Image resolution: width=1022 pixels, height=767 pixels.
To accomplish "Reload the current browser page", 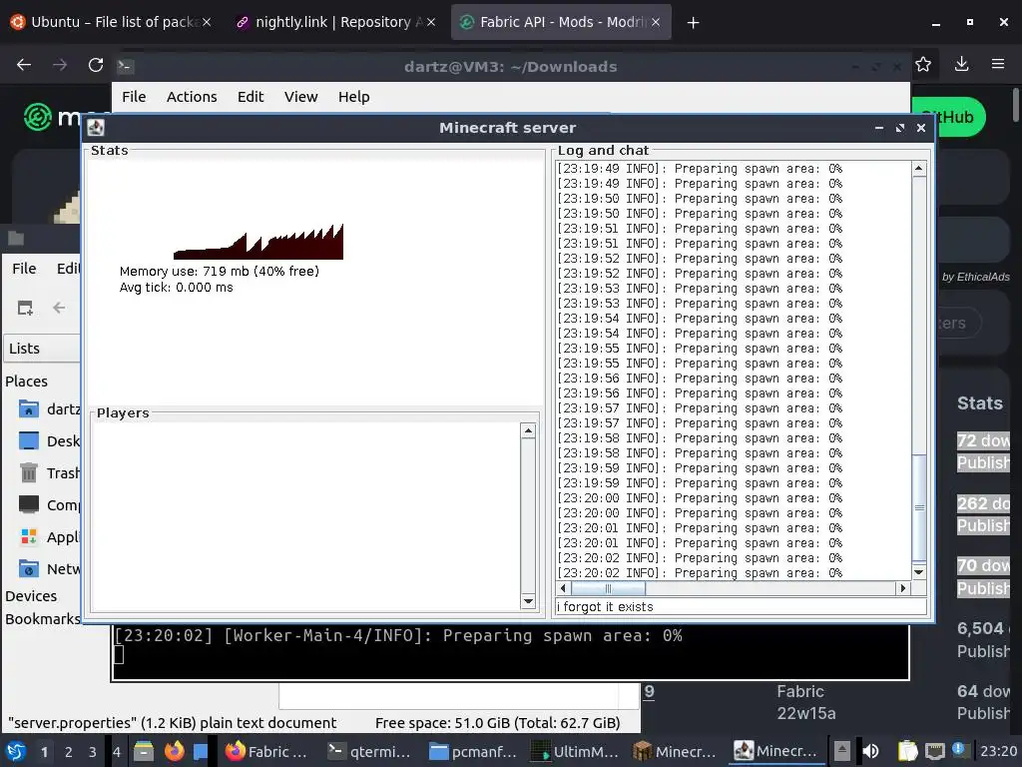I will click(96, 65).
